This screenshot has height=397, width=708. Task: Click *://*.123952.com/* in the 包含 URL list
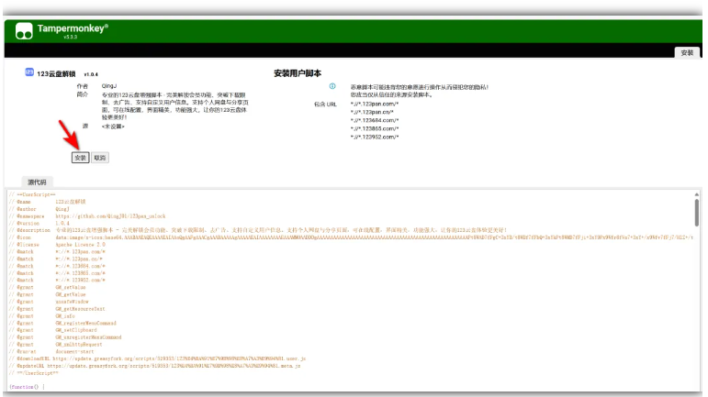pos(375,137)
